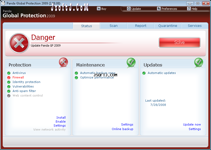Screen dimensions: 211x150
Task: Click the green dot beside Vulnerabilities
Action: point(9,87)
